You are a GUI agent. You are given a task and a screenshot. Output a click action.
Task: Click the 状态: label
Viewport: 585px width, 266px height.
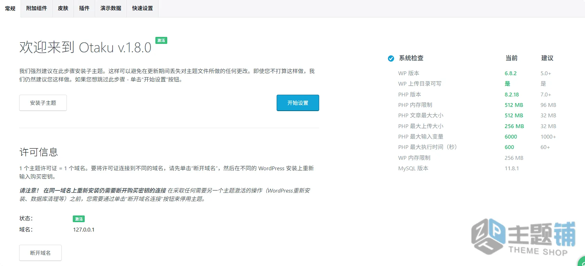point(26,218)
